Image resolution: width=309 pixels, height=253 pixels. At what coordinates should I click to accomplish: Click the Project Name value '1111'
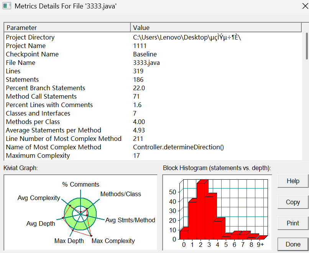140,46
